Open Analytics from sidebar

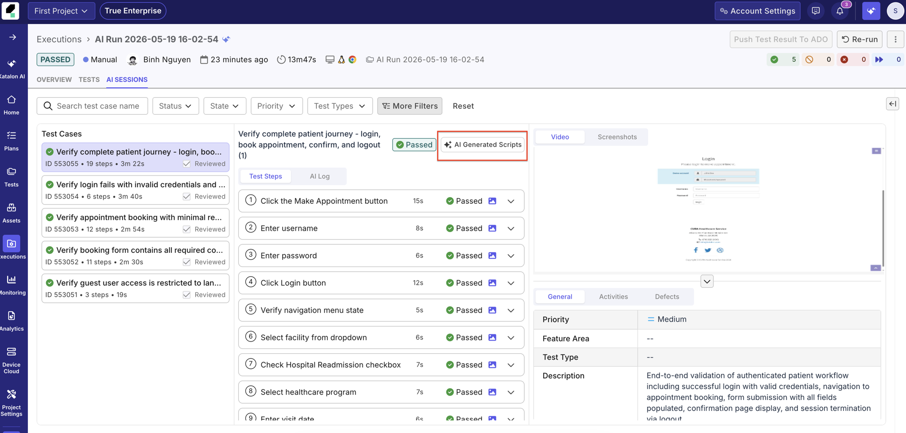point(11,321)
